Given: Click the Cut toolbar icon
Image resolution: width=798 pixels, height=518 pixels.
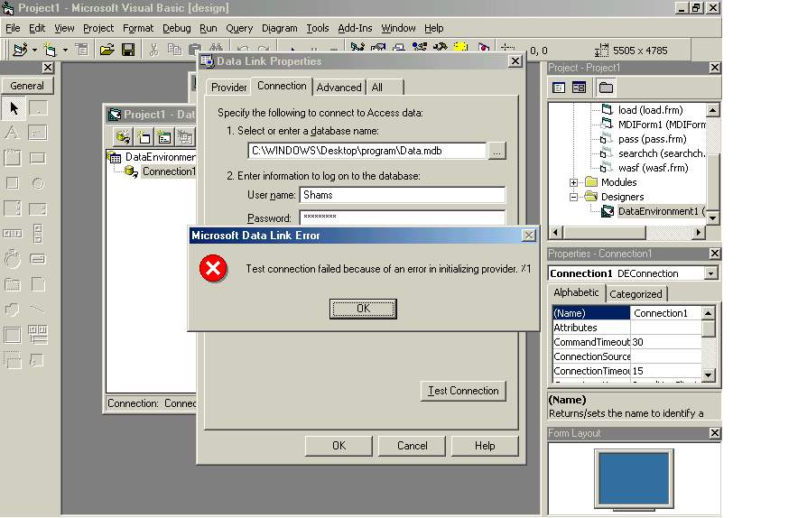Looking at the screenshot, I should pos(153,50).
